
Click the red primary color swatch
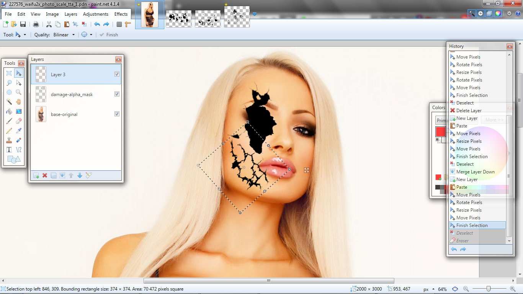tap(441, 131)
